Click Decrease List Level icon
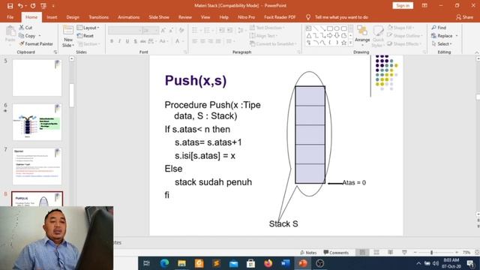Viewport: 480px width, 270px height. click(222, 30)
